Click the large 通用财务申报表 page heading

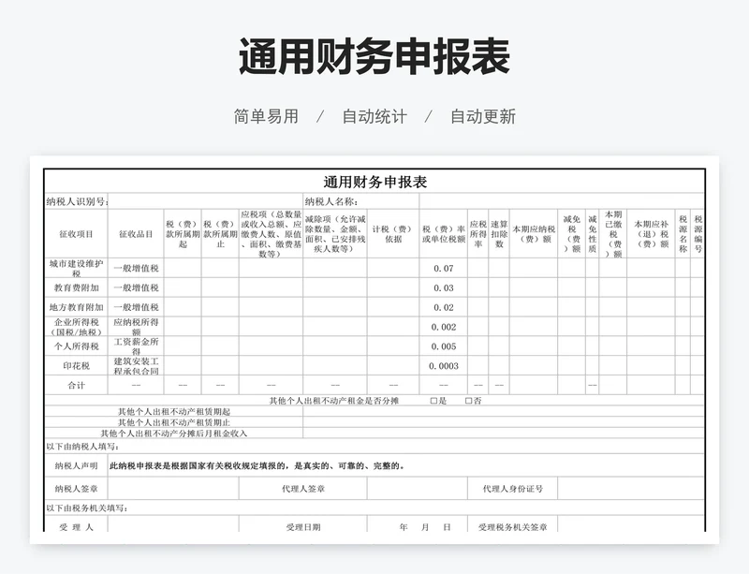(374, 56)
